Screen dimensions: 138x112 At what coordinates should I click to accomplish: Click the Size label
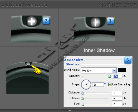pos(77,104)
